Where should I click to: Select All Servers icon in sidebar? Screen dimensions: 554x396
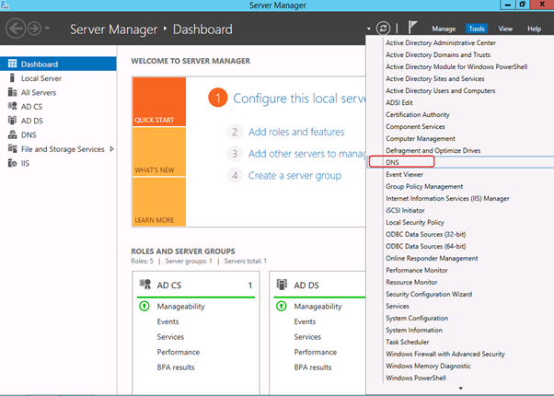click(12, 92)
